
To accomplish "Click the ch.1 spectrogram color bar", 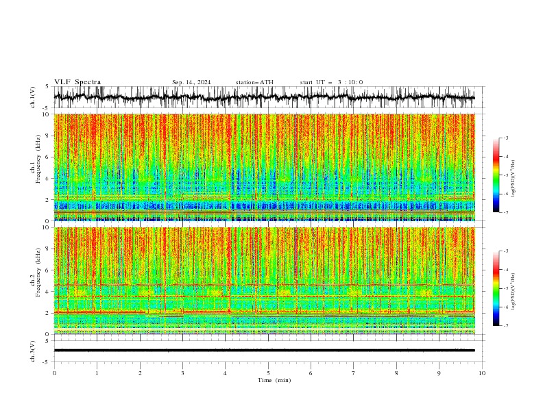I will (496, 175).
